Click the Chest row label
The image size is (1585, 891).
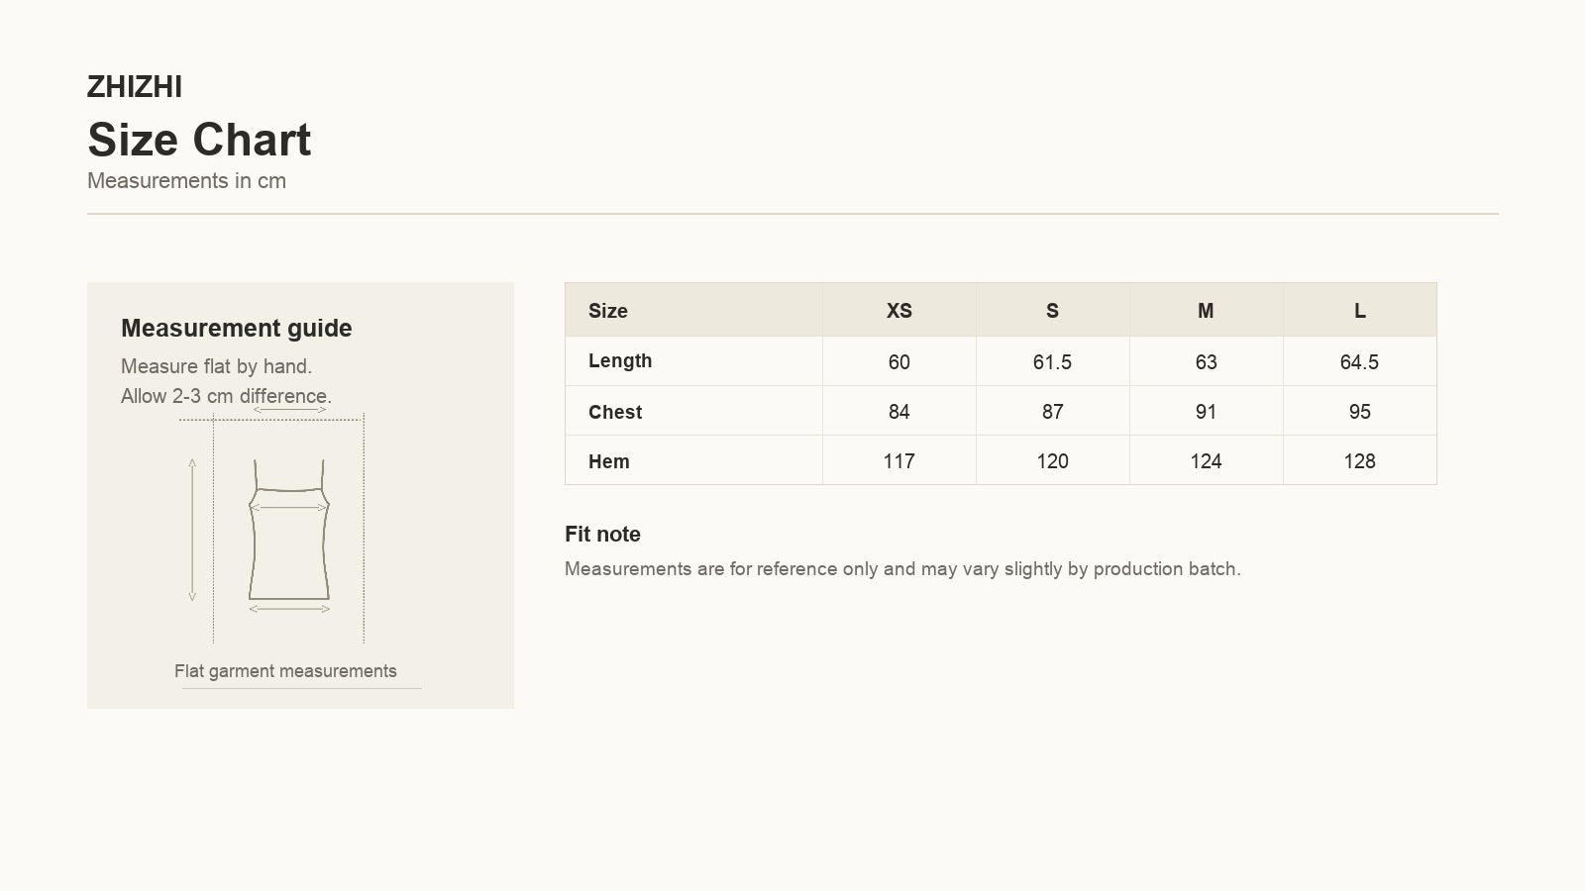(615, 412)
